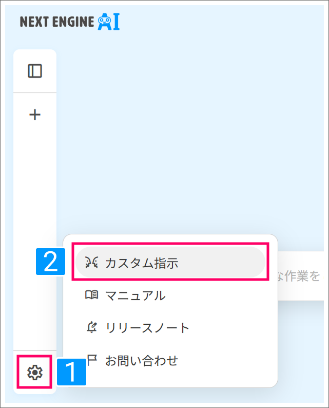Open the settings gear icon
The height and width of the screenshot is (408, 329).
[34, 372]
